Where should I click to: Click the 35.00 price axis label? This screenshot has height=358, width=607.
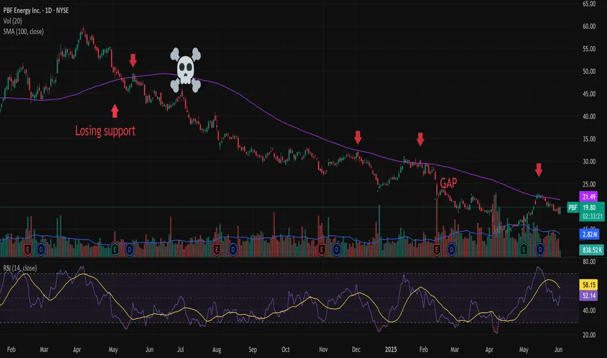[x=589, y=139]
